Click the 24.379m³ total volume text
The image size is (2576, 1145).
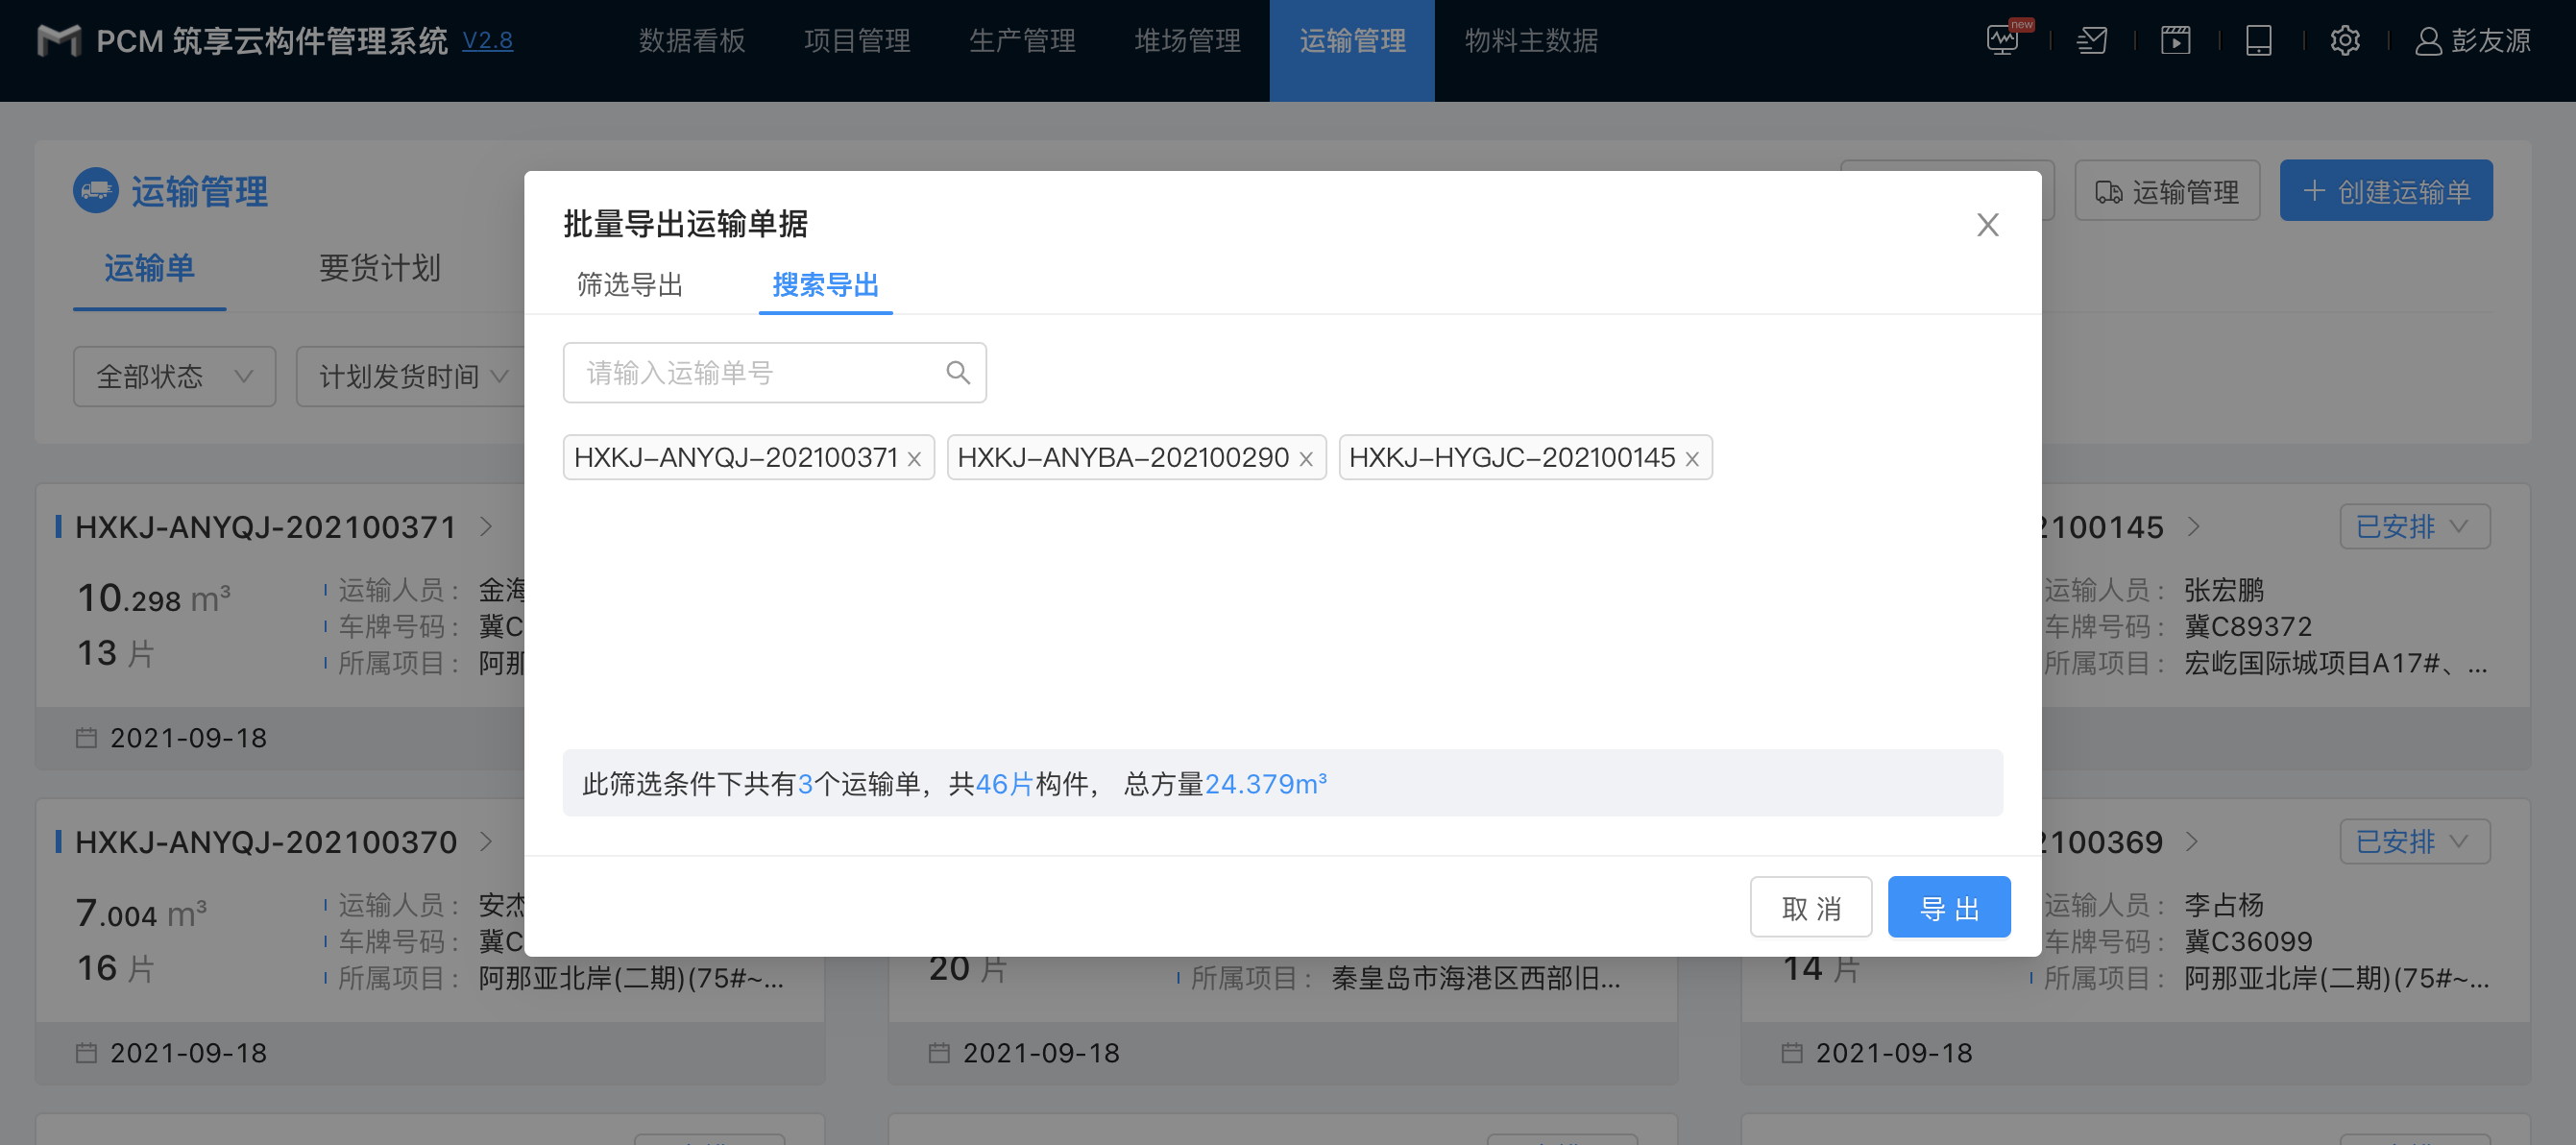[x=1266, y=784]
